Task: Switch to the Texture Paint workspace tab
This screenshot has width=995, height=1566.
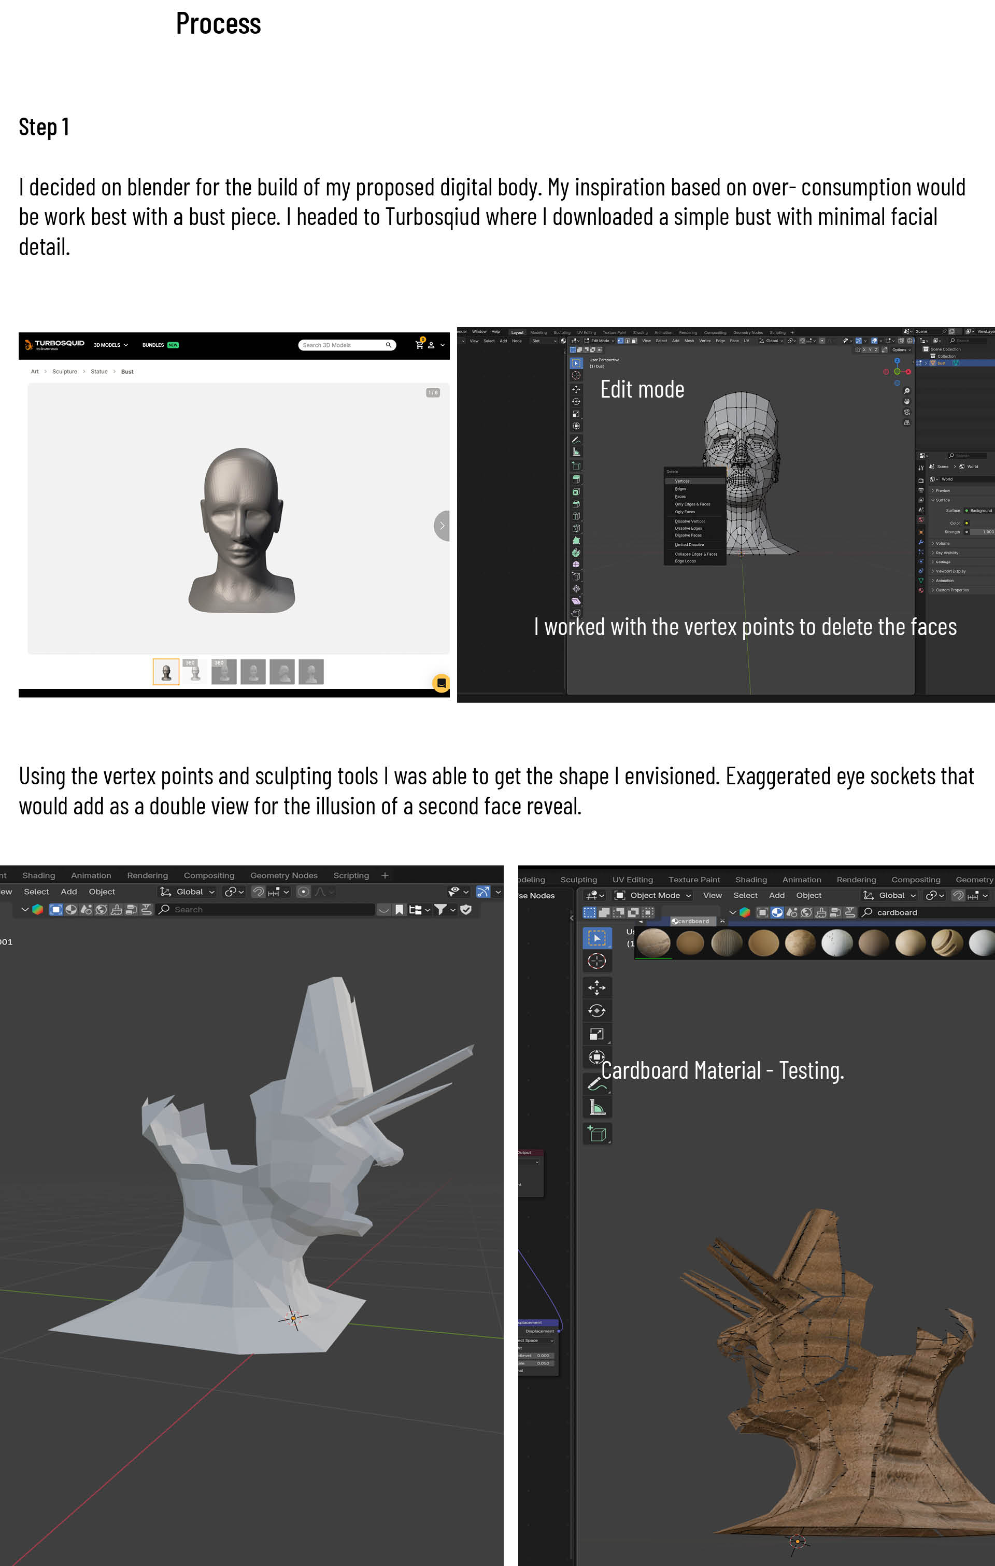Action: tap(693, 879)
